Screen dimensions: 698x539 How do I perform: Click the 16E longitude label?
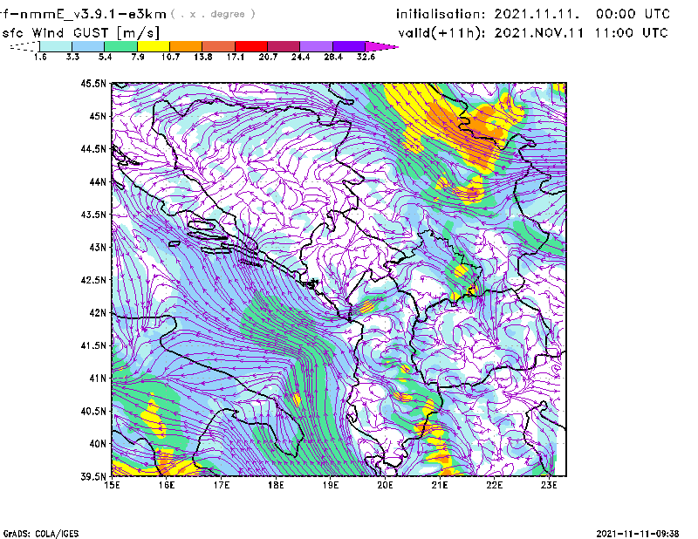coord(167,485)
